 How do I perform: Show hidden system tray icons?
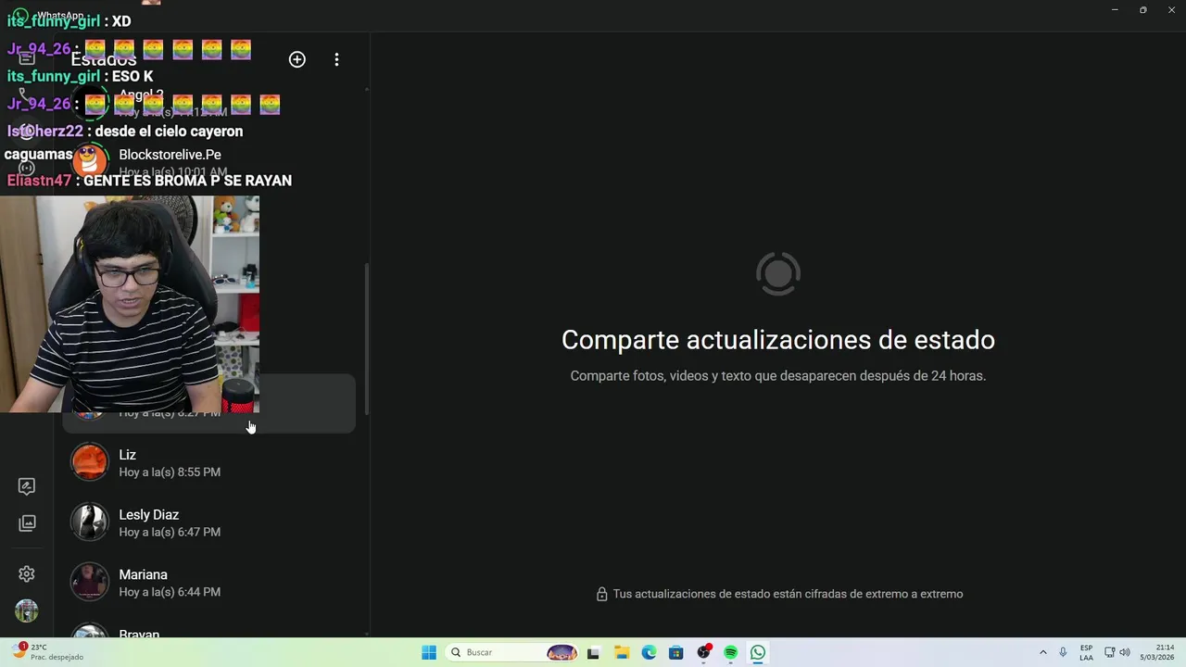[x=1043, y=652]
